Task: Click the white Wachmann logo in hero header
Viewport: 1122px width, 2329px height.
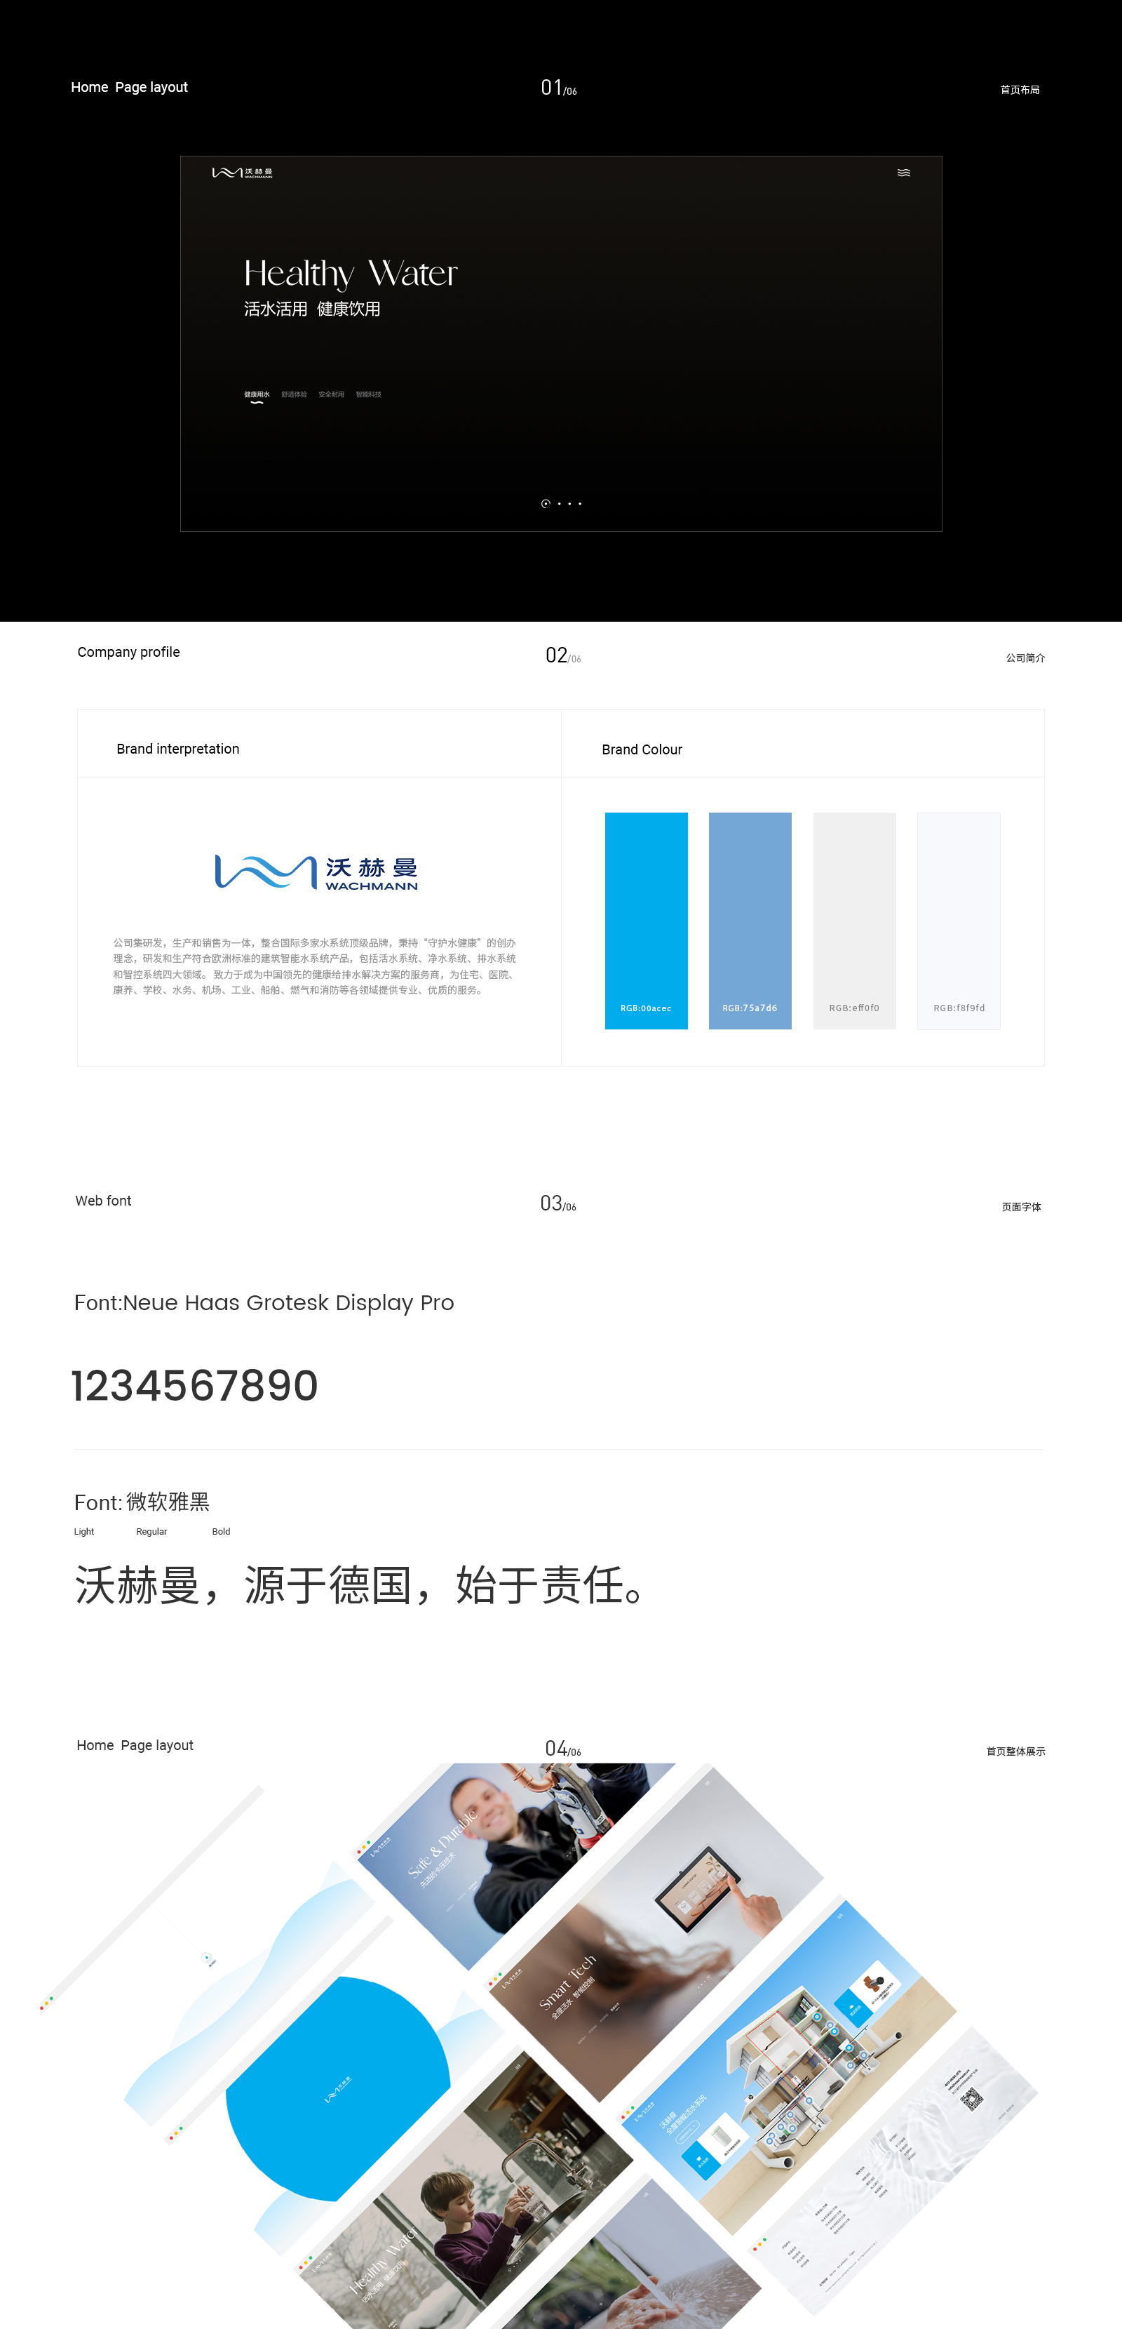Action: click(242, 173)
